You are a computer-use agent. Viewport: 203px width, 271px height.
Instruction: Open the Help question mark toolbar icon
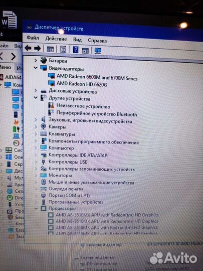(75, 50)
